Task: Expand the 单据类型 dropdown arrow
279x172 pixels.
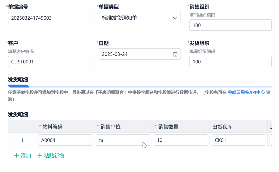Action: (175, 18)
